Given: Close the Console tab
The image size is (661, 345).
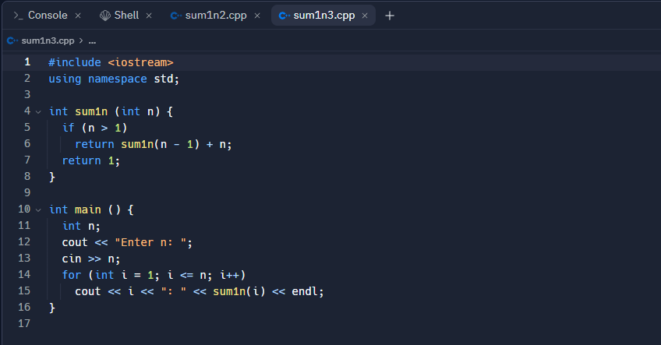Looking at the screenshot, I should 78,16.
